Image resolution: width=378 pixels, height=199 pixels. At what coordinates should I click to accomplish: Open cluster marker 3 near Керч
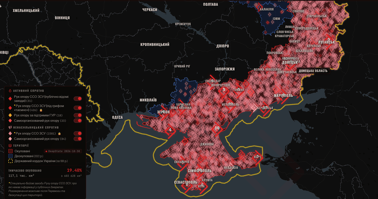[257, 156]
